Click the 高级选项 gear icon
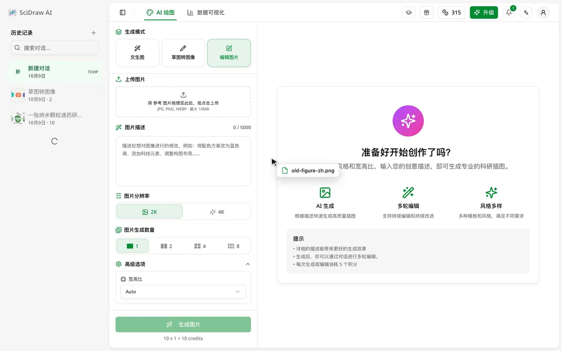 [x=119, y=264]
